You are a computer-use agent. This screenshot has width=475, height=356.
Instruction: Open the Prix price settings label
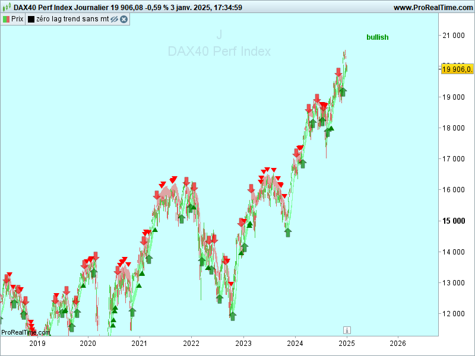[x=17, y=19]
